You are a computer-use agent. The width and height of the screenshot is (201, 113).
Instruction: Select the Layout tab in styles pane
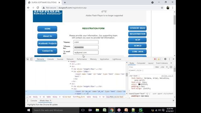[x=151, y=63]
